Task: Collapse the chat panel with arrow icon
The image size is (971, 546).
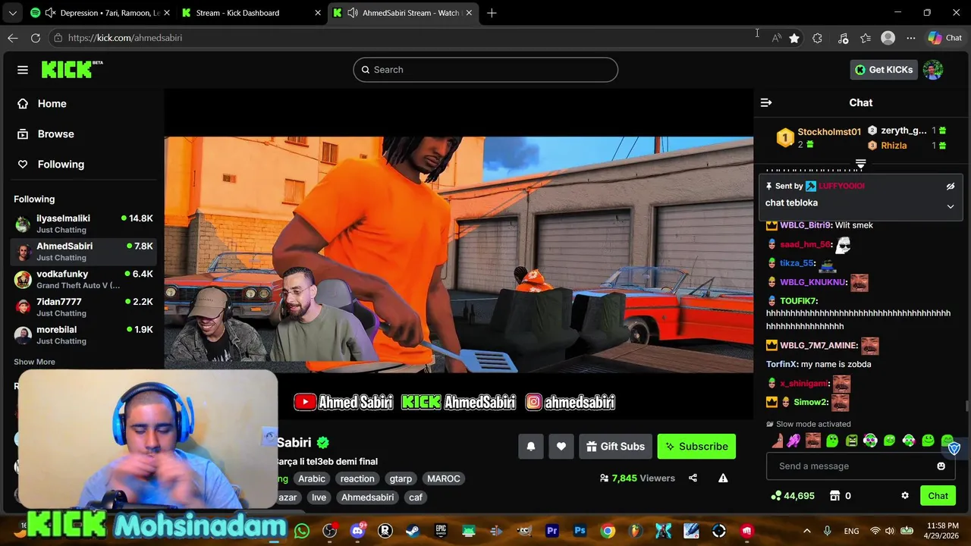Action: [766, 102]
